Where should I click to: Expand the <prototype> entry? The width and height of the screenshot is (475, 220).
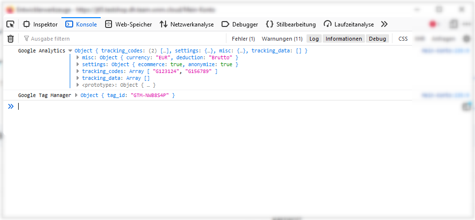[78, 85]
